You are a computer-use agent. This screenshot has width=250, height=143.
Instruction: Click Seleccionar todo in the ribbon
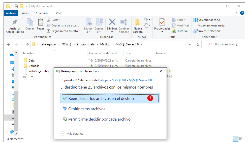(x=207, y=20)
